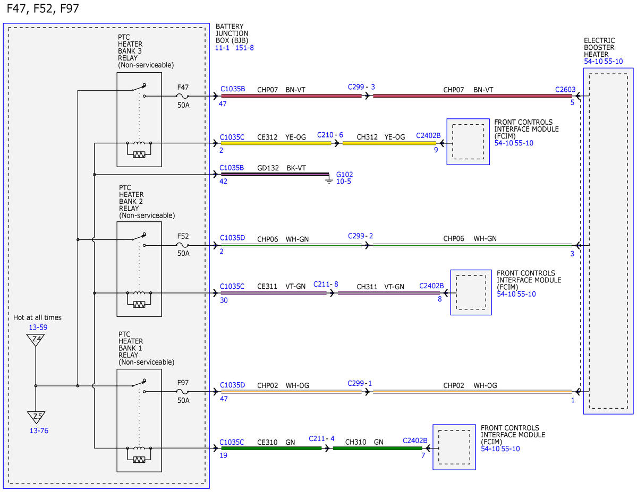Click the yellow CE312 wire segment
Viewport: 637px width, 492px height.
(x=276, y=143)
